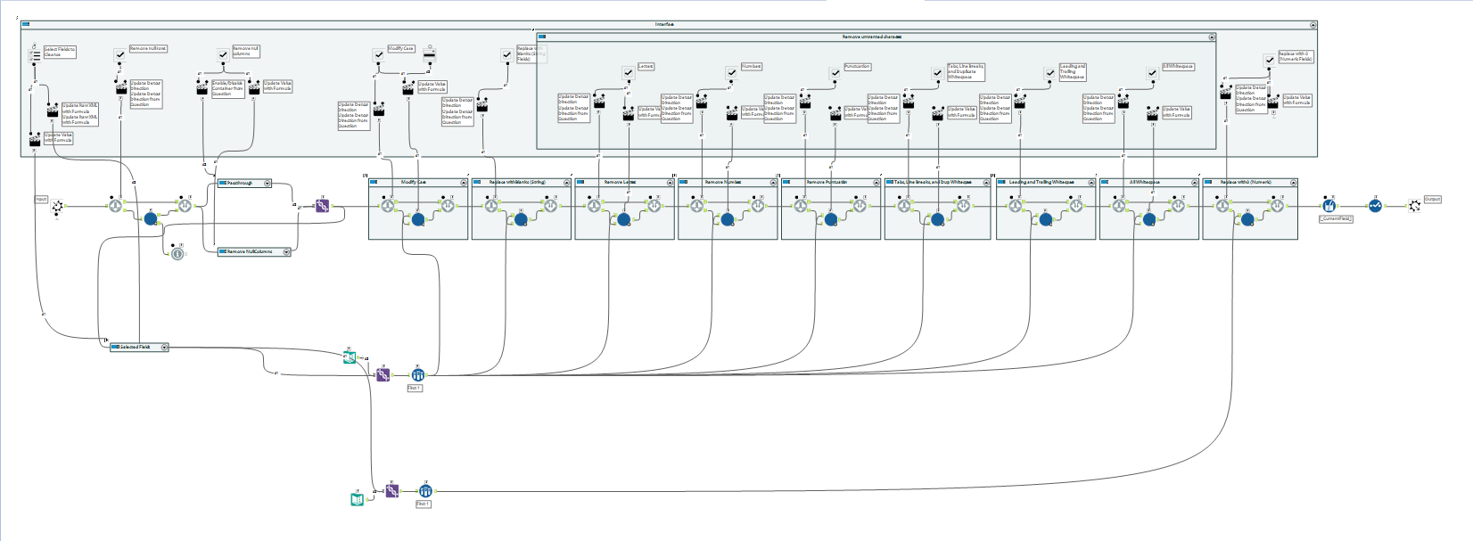Viewport: 1473px width, 541px height.
Task: Collapse the Remove unwanted characters container
Action: click(x=1212, y=37)
